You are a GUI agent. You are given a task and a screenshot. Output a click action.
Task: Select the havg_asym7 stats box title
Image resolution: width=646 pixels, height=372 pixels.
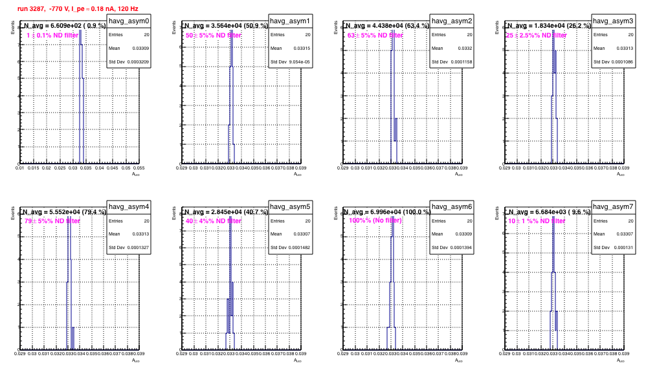[x=613, y=206]
